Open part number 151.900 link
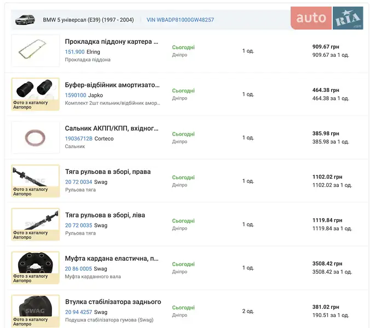 pos(74,52)
